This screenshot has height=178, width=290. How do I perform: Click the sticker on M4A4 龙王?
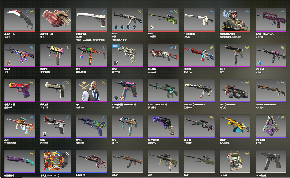point(8,63)
